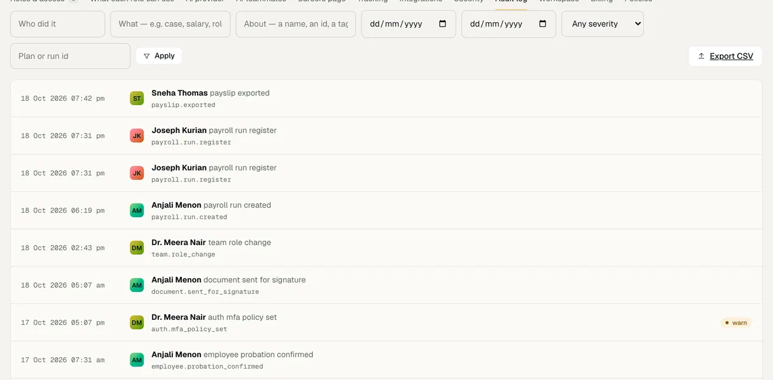
Task: Click the DM avatar on auth mfa policy row
Action: (137, 322)
